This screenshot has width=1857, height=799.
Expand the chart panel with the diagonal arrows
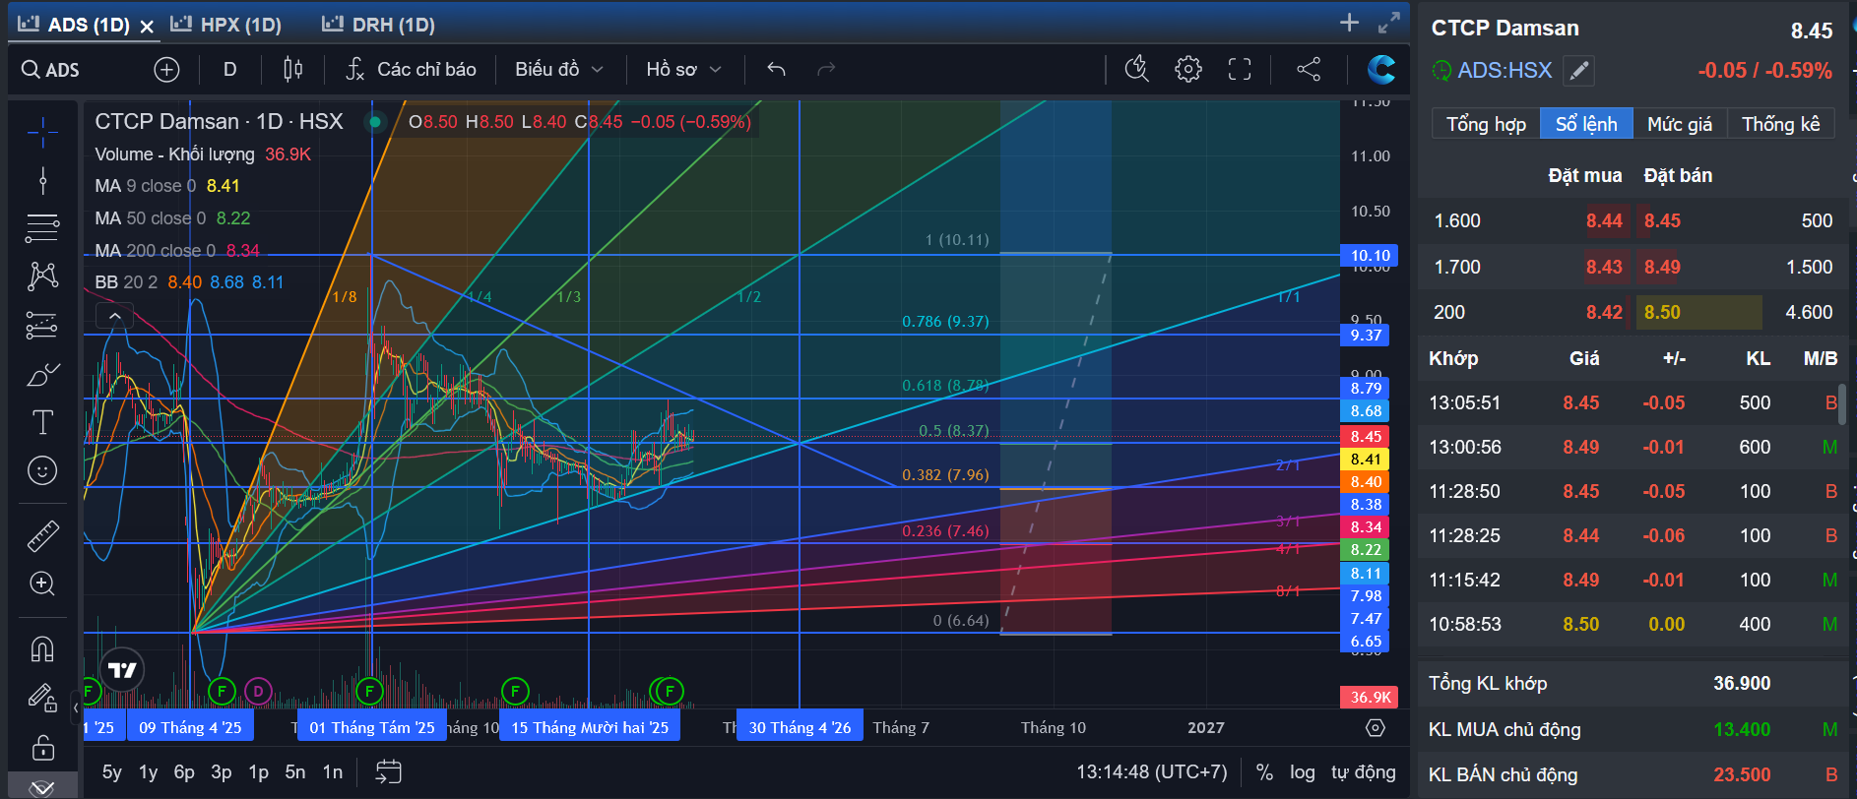1389,23
